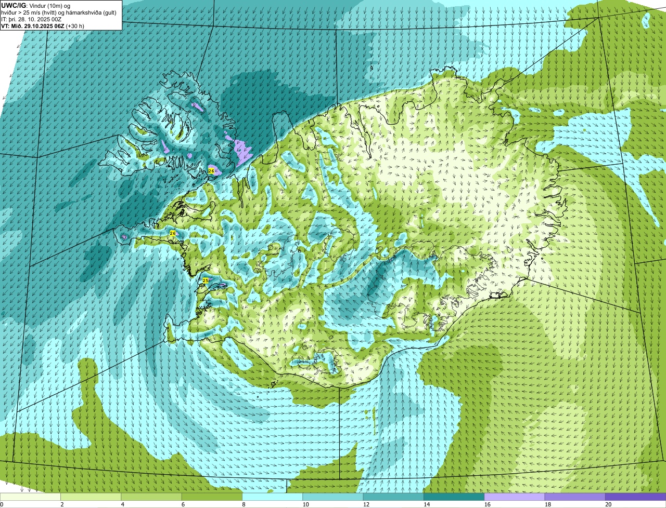Click the yellow '25' max gust label
The height and width of the screenshot is (508, 666).
(206, 280)
